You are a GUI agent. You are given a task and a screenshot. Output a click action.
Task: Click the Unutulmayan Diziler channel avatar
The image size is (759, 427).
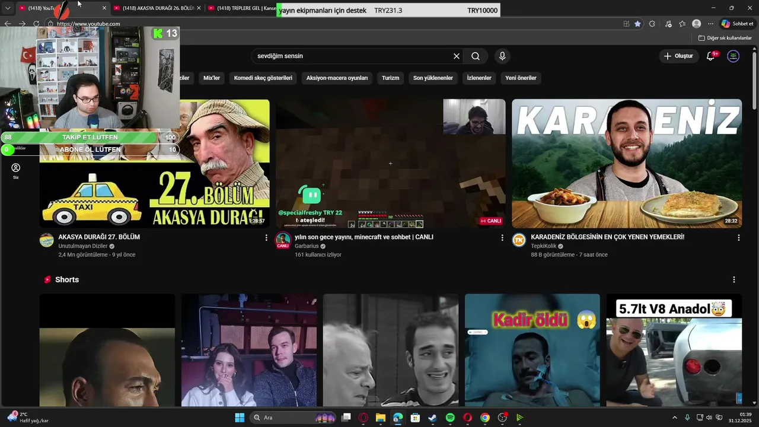(x=47, y=240)
